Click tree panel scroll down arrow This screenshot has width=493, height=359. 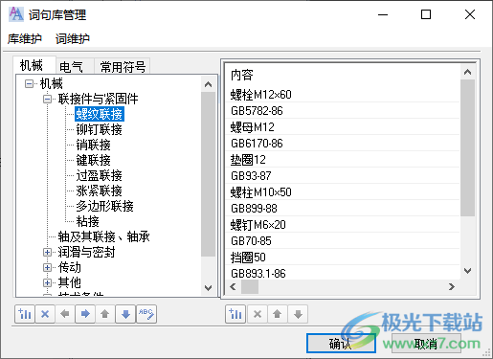pyautogui.click(x=208, y=288)
